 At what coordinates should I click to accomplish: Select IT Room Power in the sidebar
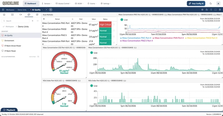point(21,51)
